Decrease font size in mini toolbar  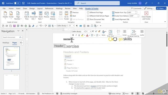(96, 31)
